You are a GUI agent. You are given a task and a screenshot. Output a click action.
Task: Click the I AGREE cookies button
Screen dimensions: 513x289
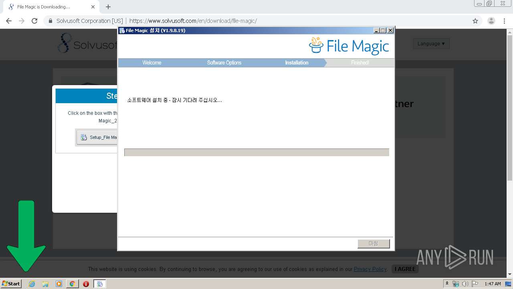coord(405,269)
